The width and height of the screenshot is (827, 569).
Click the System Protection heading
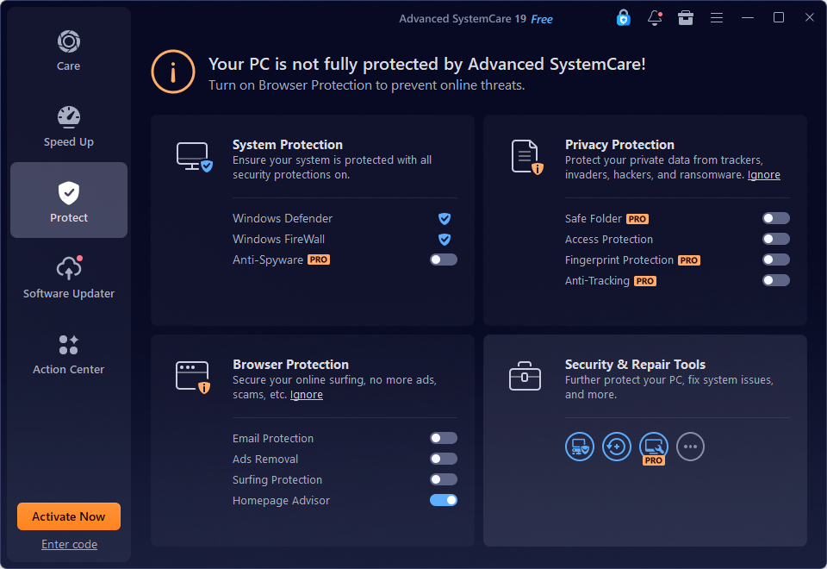coord(288,145)
